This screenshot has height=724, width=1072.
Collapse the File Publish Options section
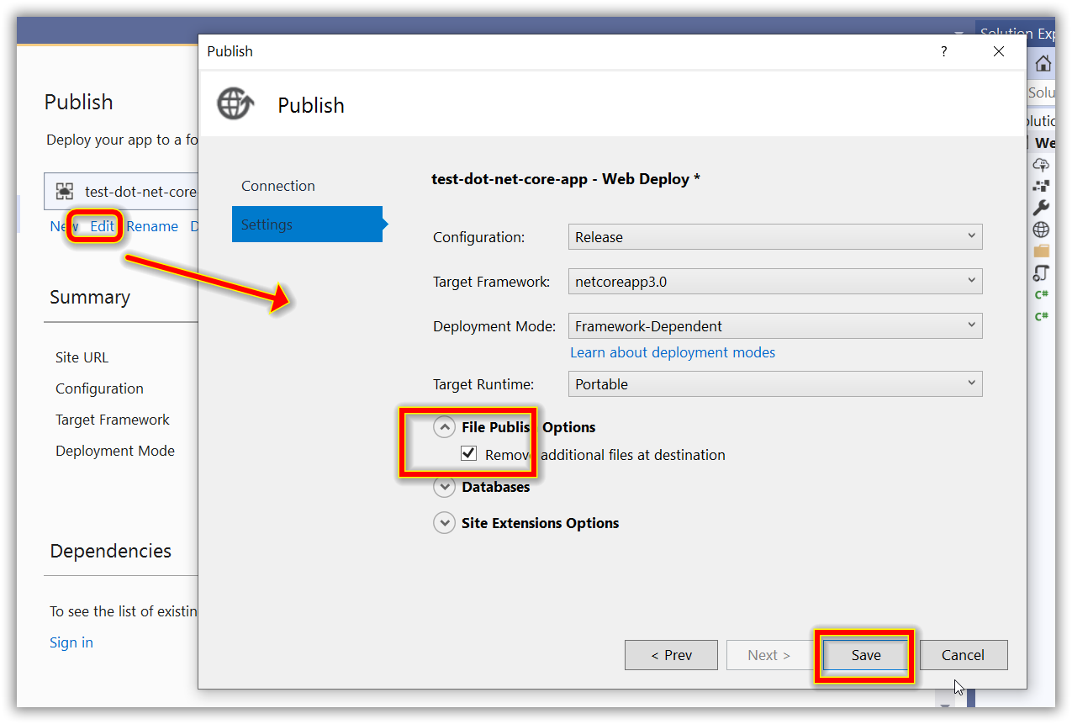(444, 427)
